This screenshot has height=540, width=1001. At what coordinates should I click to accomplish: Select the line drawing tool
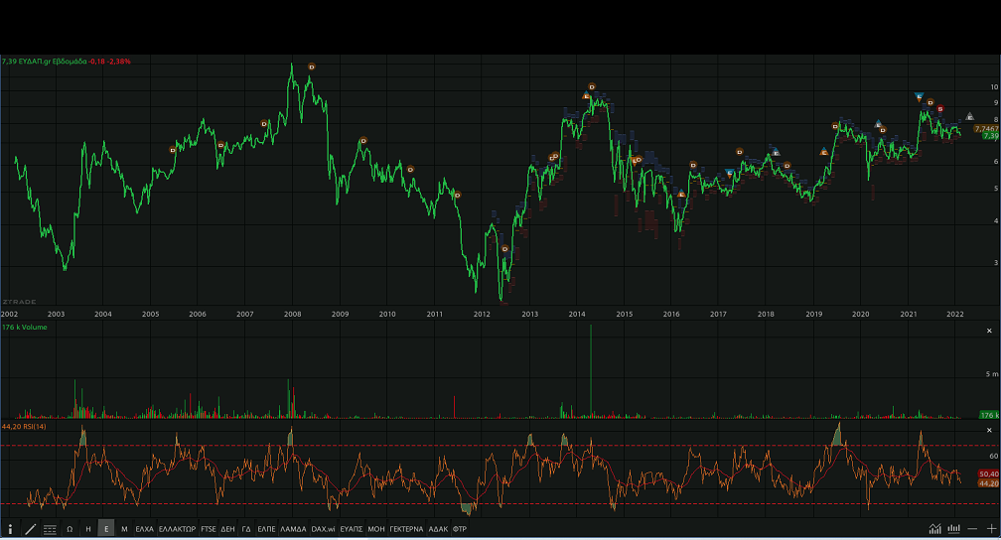[30, 529]
